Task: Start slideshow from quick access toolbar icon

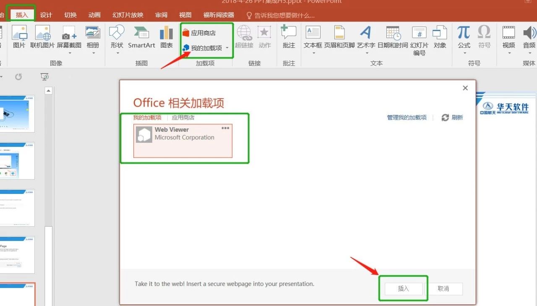Action: [44, 77]
